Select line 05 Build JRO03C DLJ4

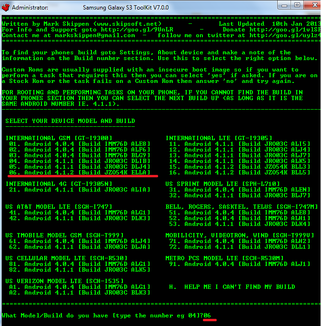coord(80,167)
